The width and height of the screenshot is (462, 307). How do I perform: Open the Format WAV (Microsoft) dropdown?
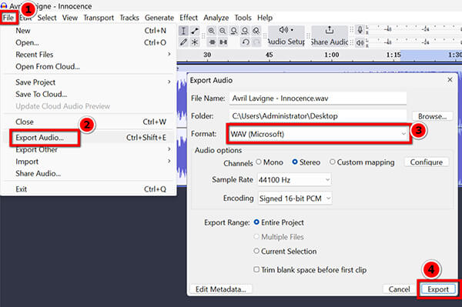[x=319, y=134]
